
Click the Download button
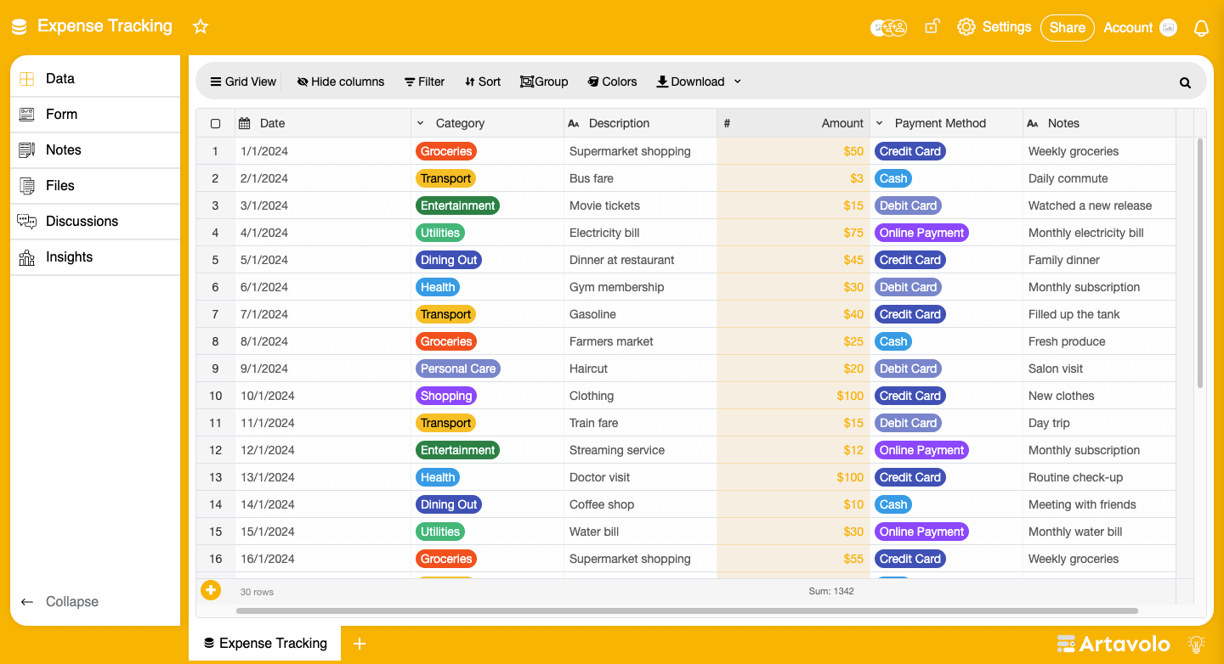(690, 82)
